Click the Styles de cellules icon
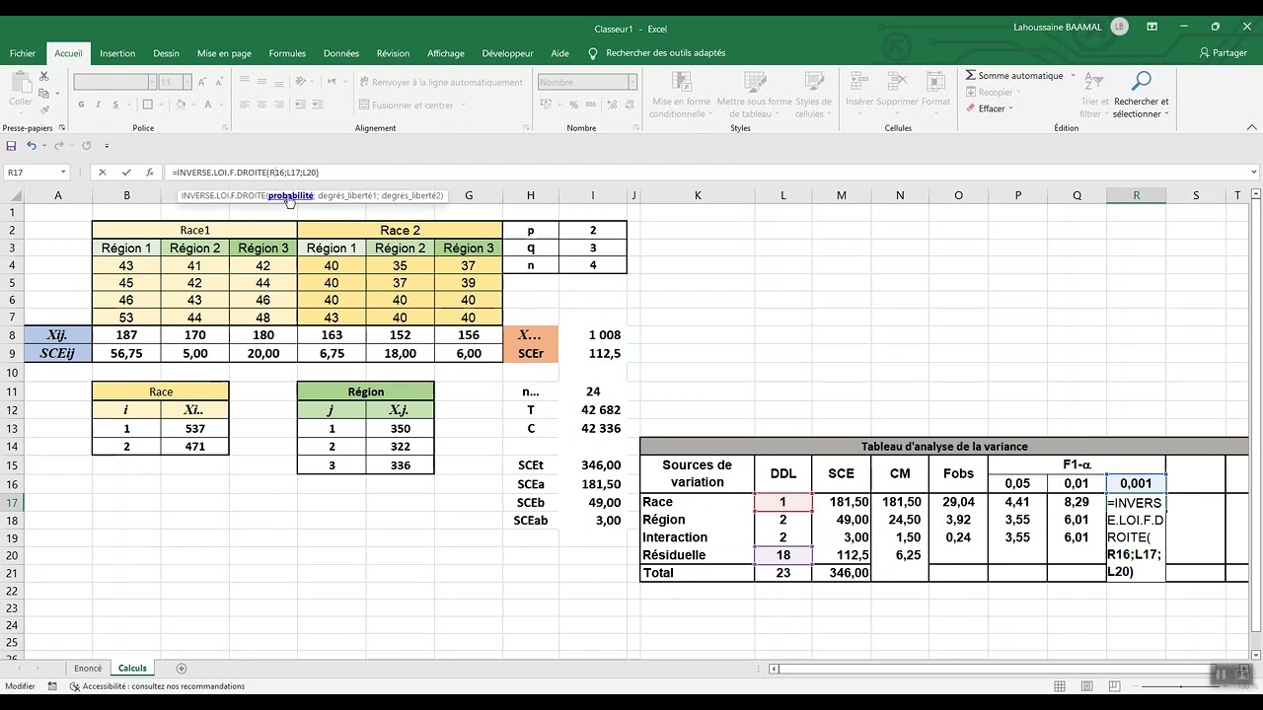Image resolution: width=1263 pixels, height=710 pixels. pyautogui.click(x=813, y=82)
